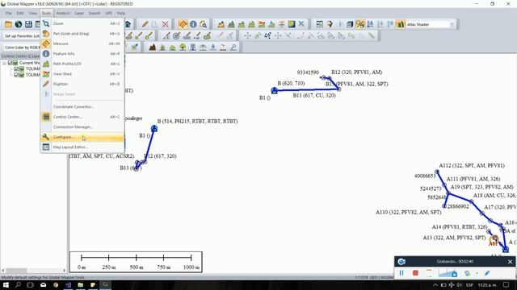Screen dimensions: 517x290
Task: Open the Search menu
Action: point(95,13)
